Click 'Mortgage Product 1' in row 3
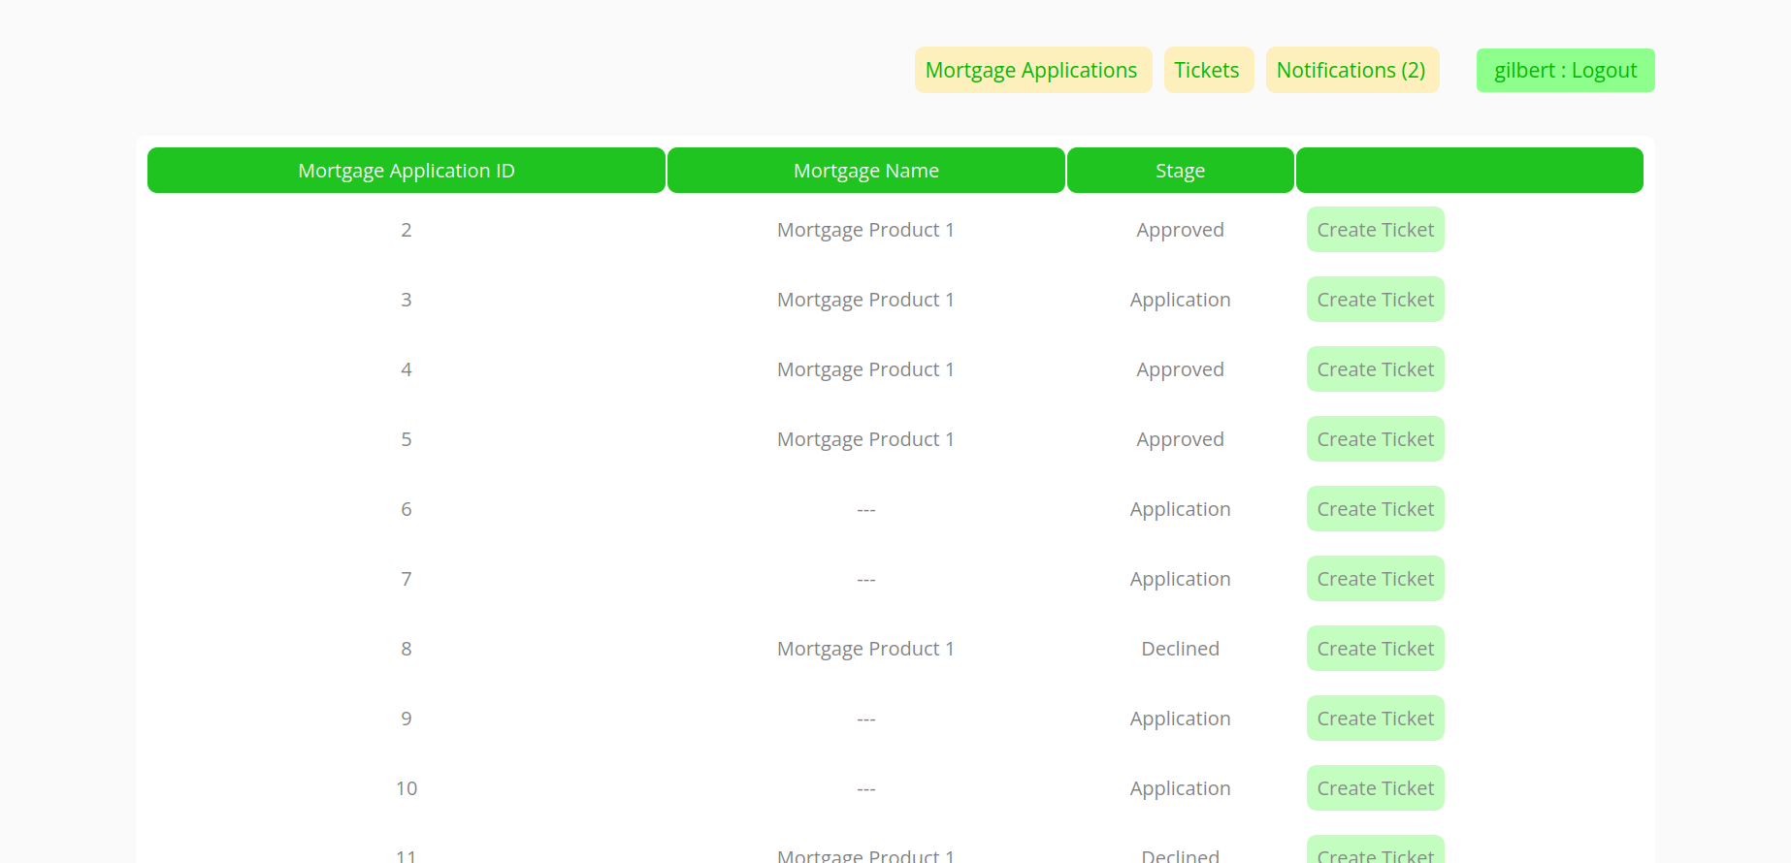The height and width of the screenshot is (863, 1791). coord(866,300)
